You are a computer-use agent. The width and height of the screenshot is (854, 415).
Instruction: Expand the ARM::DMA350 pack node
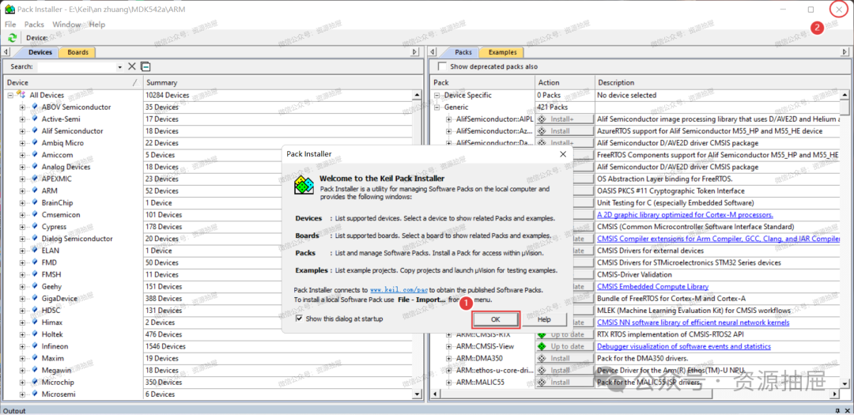tap(449, 358)
